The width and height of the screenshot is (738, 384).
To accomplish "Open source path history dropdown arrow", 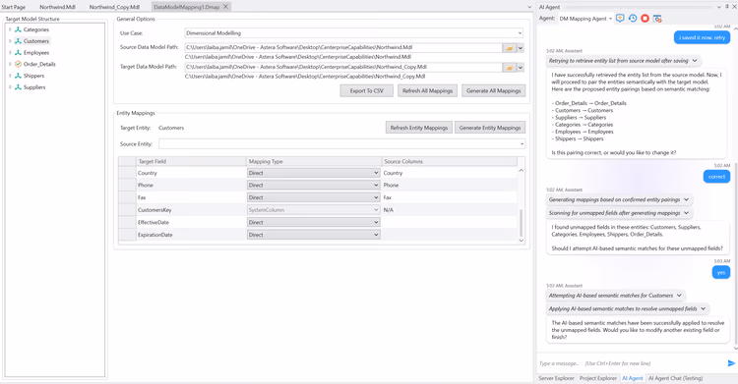I will pos(521,48).
